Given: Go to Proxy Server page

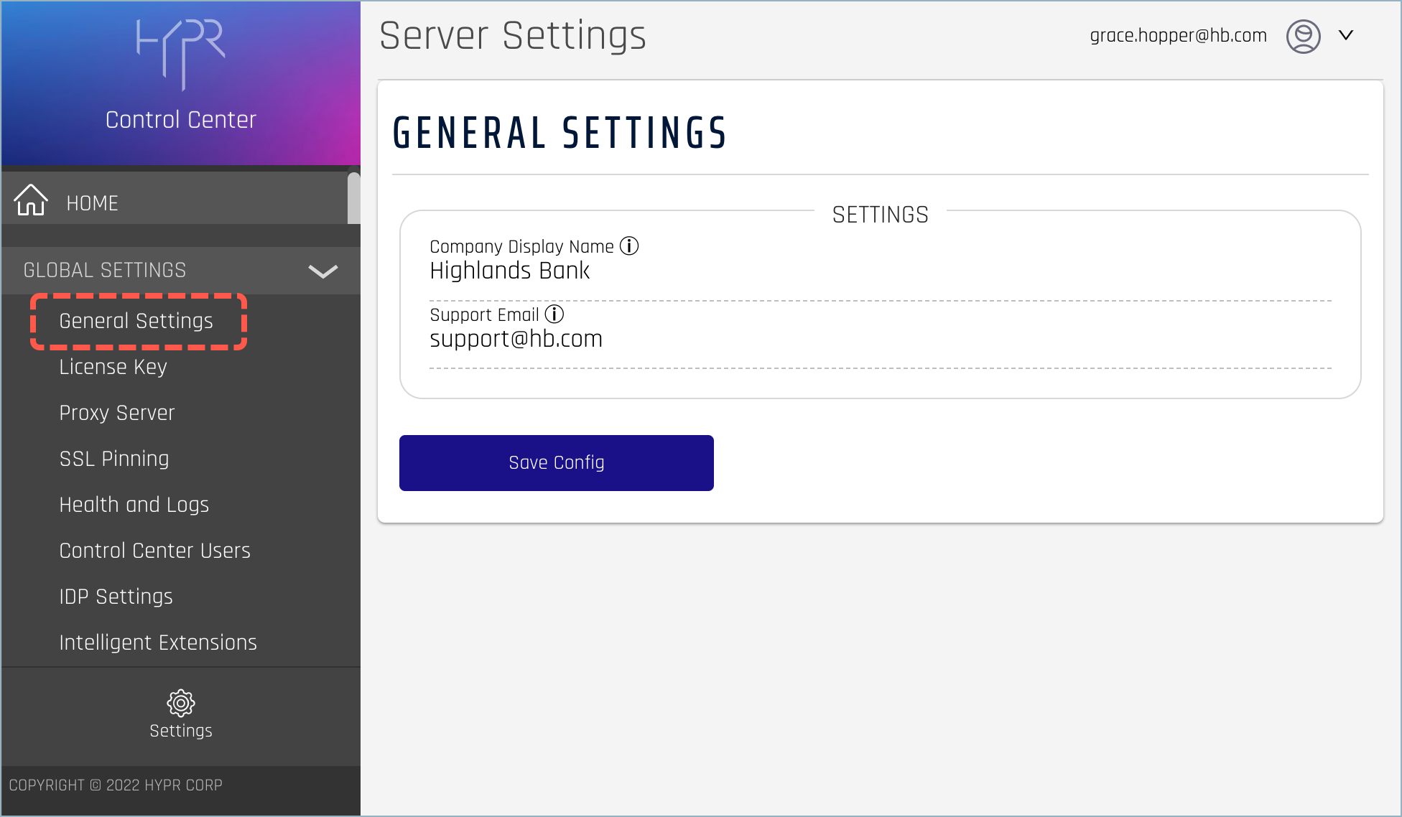Looking at the screenshot, I should click(117, 413).
